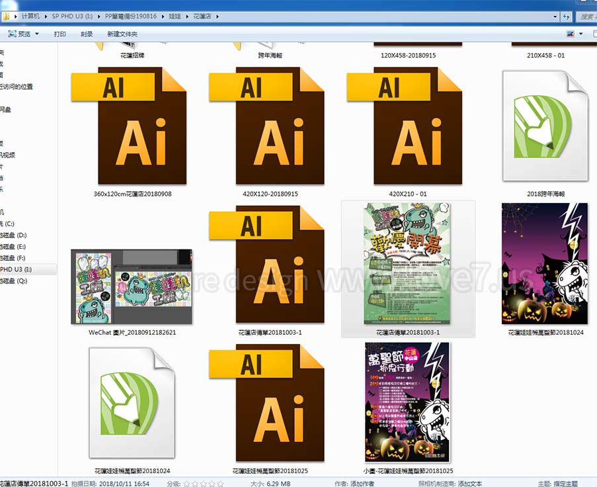Click 计算机 in the address bar
This screenshot has width=597, height=487.
pos(30,17)
